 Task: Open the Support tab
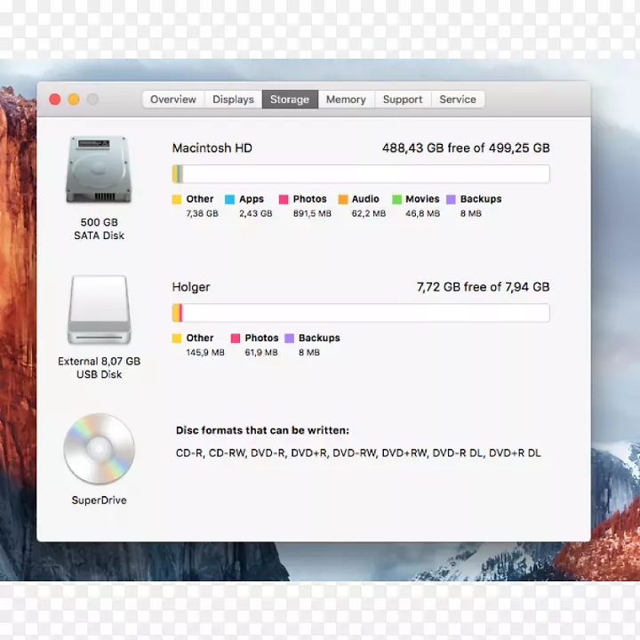[x=403, y=100]
